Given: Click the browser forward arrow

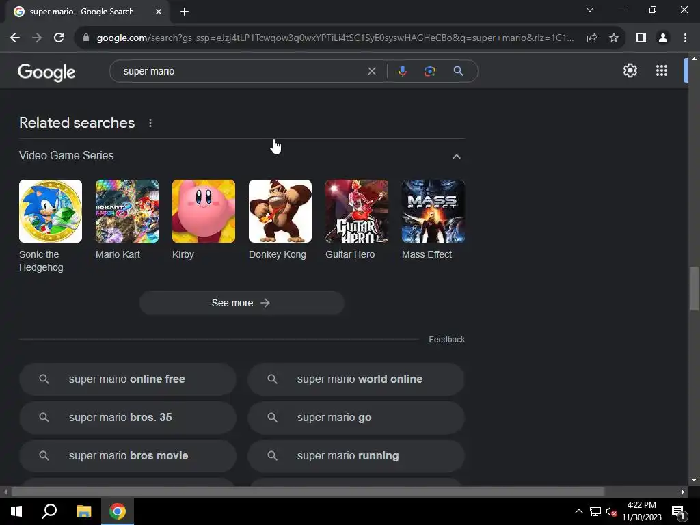Looking at the screenshot, I should (37, 38).
